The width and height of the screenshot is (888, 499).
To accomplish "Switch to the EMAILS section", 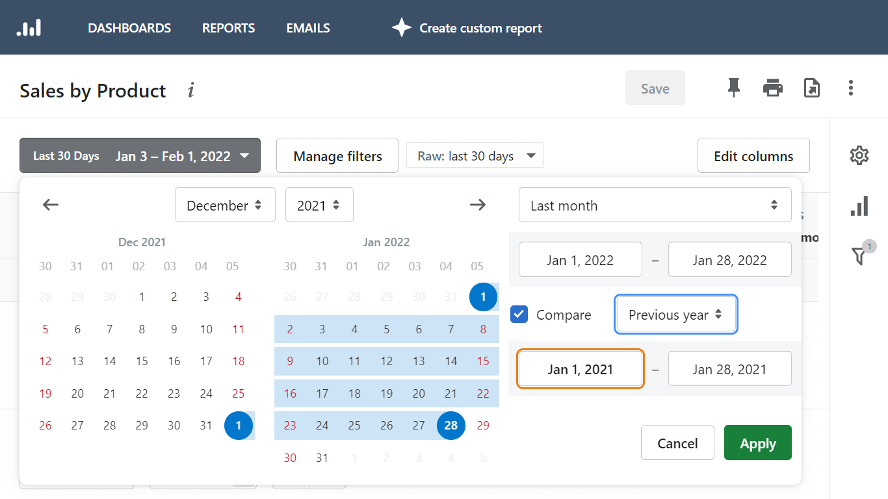I will (307, 27).
